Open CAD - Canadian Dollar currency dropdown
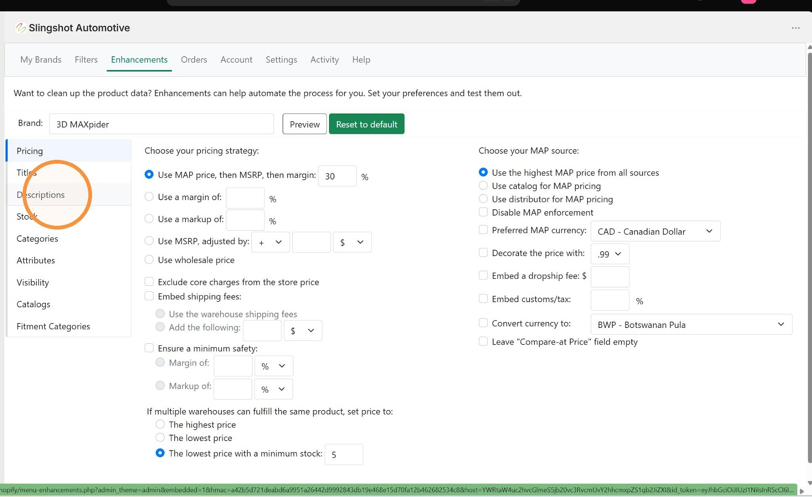 tap(655, 231)
